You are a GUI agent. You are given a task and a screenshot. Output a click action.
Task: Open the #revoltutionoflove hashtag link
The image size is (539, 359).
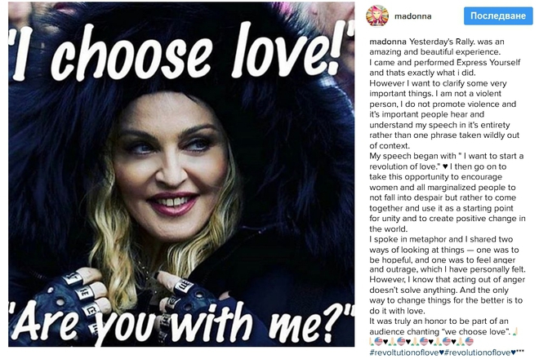pyautogui.click(x=404, y=352)
